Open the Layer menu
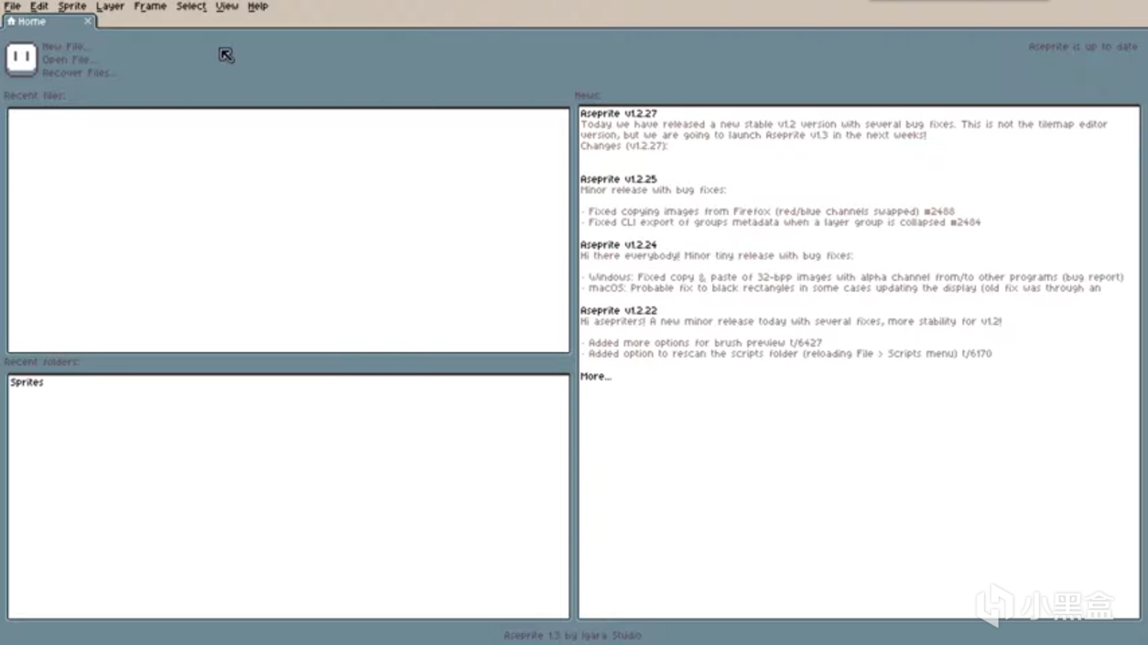This screenshot has width=1148, height=645. pos(110,6)
